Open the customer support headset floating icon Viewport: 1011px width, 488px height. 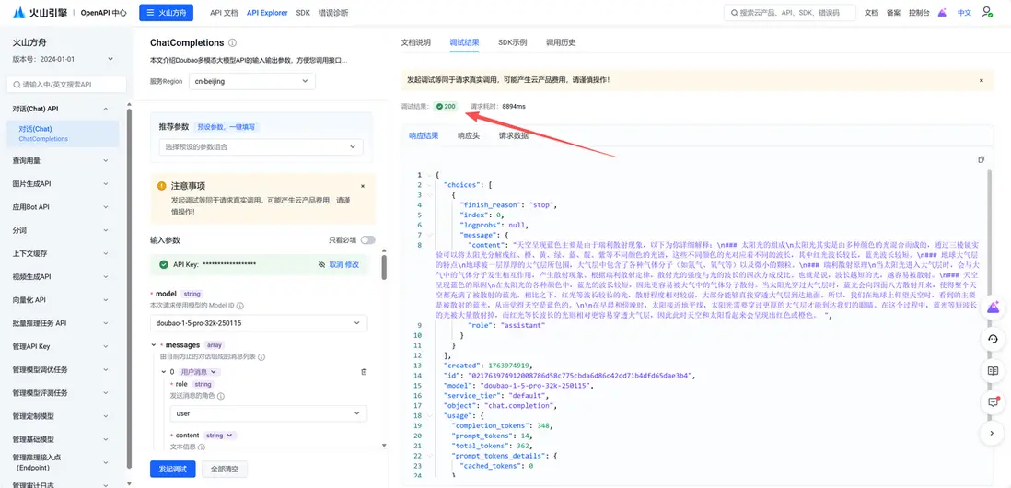993,339
